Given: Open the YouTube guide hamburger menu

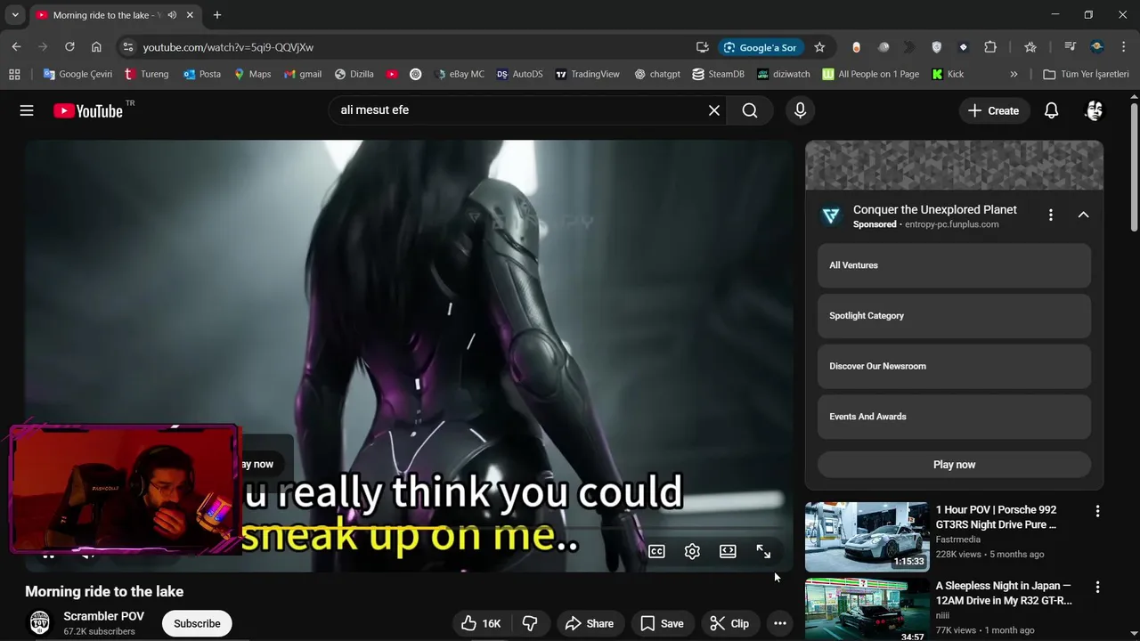Looking at the screenshot, I should [x=27, y=110].
